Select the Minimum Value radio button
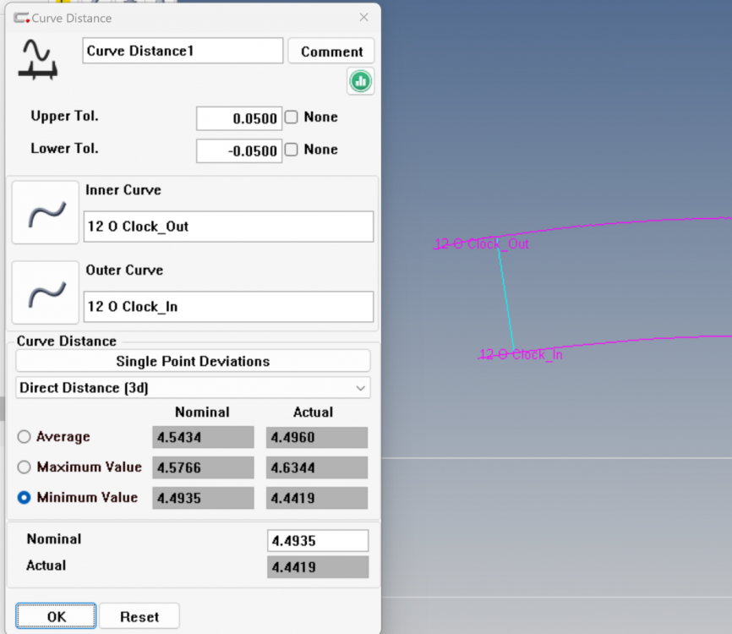 point(25,498)
